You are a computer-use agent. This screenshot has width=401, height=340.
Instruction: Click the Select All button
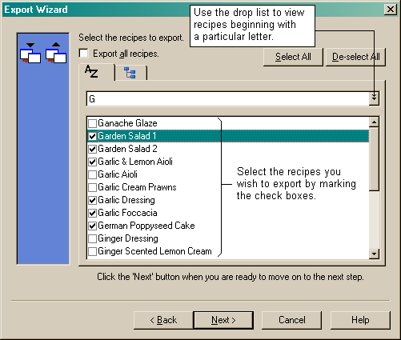click(x=293, y=57)
